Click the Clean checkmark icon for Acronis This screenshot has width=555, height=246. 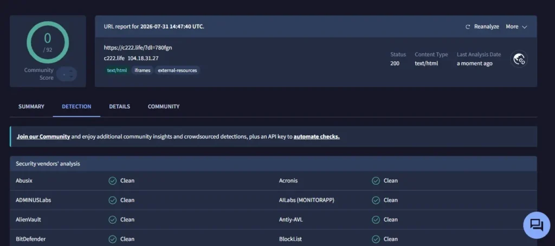(376, 181)
